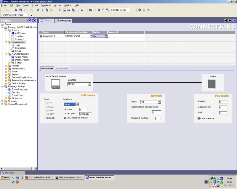This screenshot has height=189, width=237.
Task: Select the Tags node in project tree
Action: tap(17, 45)
